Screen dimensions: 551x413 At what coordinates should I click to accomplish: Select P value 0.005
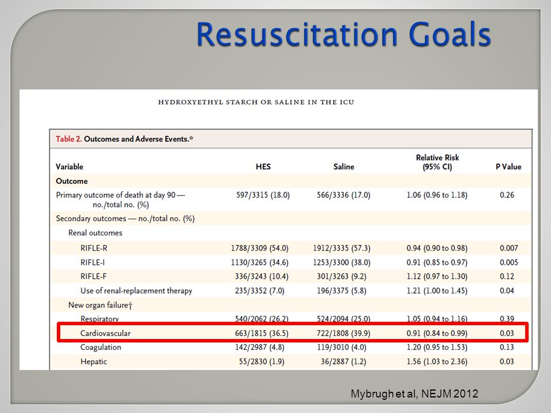(x=509, y=262)
